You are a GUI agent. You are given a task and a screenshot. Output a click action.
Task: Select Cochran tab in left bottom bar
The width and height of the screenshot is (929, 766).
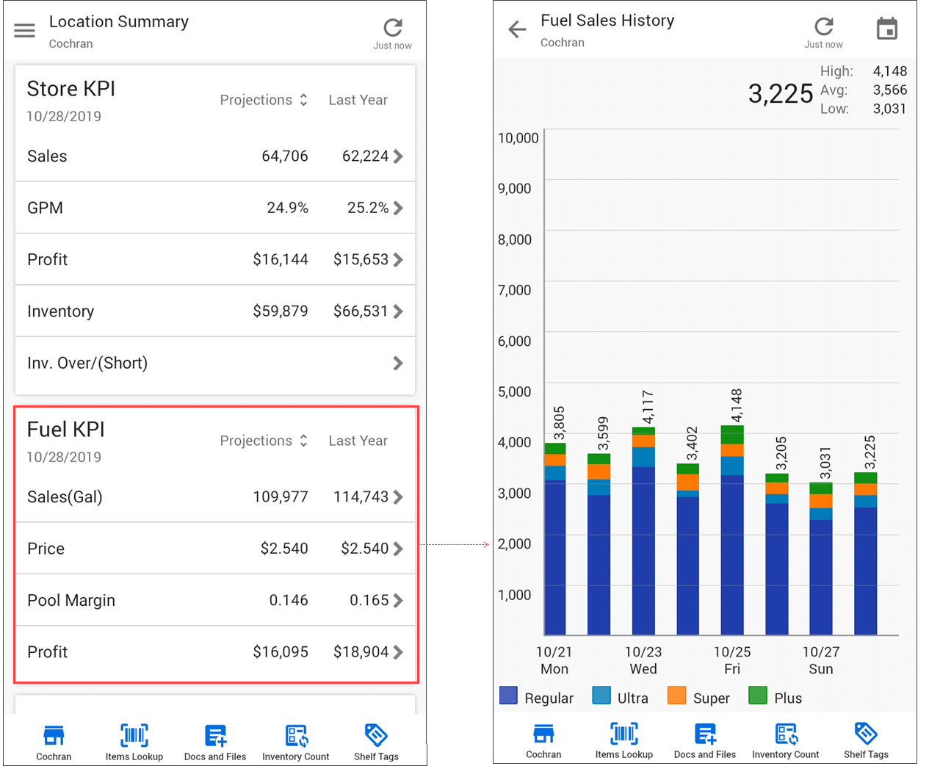54,742
